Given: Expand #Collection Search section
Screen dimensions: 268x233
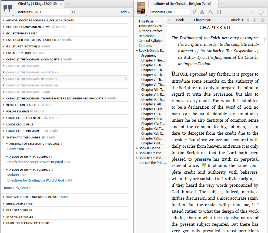Looking at the screenshot, I should (4, 105).
